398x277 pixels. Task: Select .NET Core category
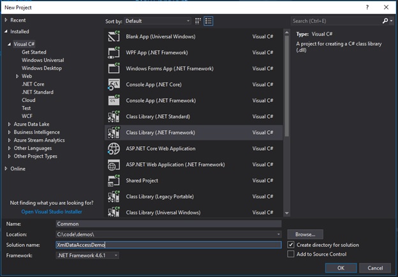[33, 84]
